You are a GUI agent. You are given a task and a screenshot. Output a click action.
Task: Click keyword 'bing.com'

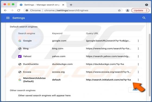(x=58, y=49)
